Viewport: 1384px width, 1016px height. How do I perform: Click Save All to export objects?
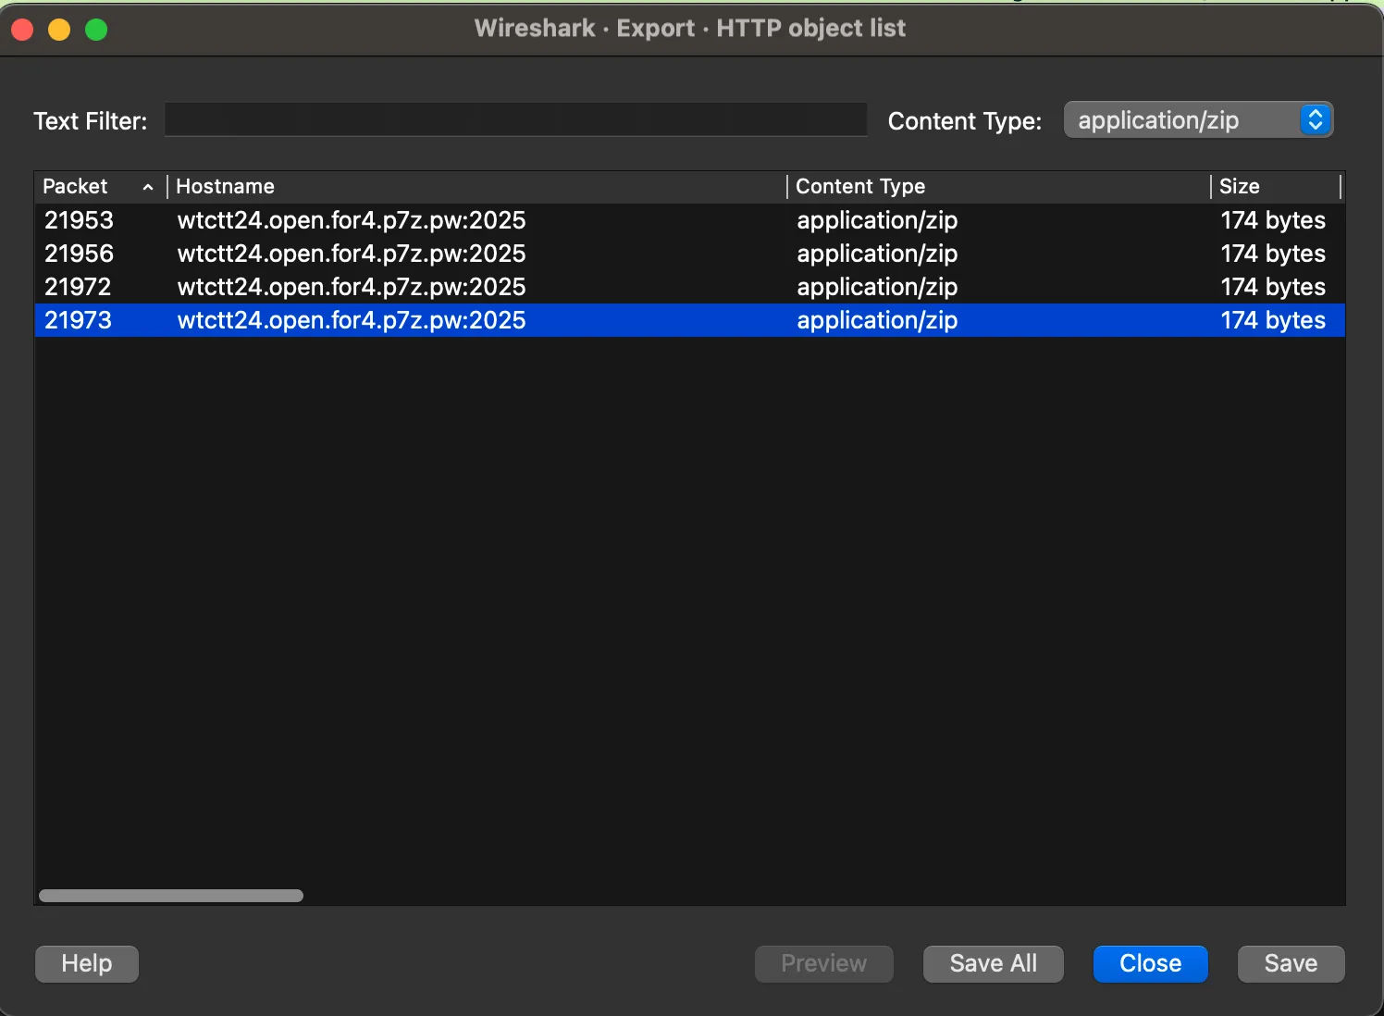(x=993, y=963)
